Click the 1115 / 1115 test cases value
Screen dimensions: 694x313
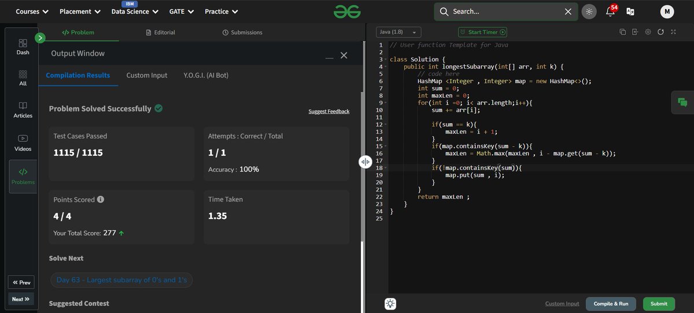(x=78, y=153)
